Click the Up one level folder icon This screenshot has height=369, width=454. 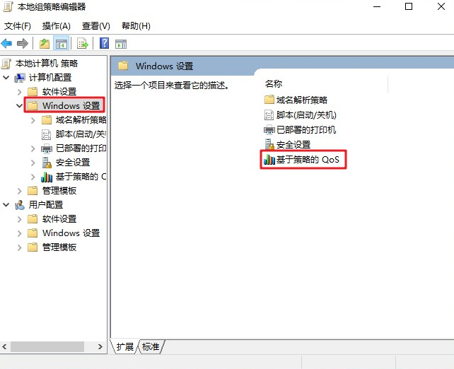45,44
